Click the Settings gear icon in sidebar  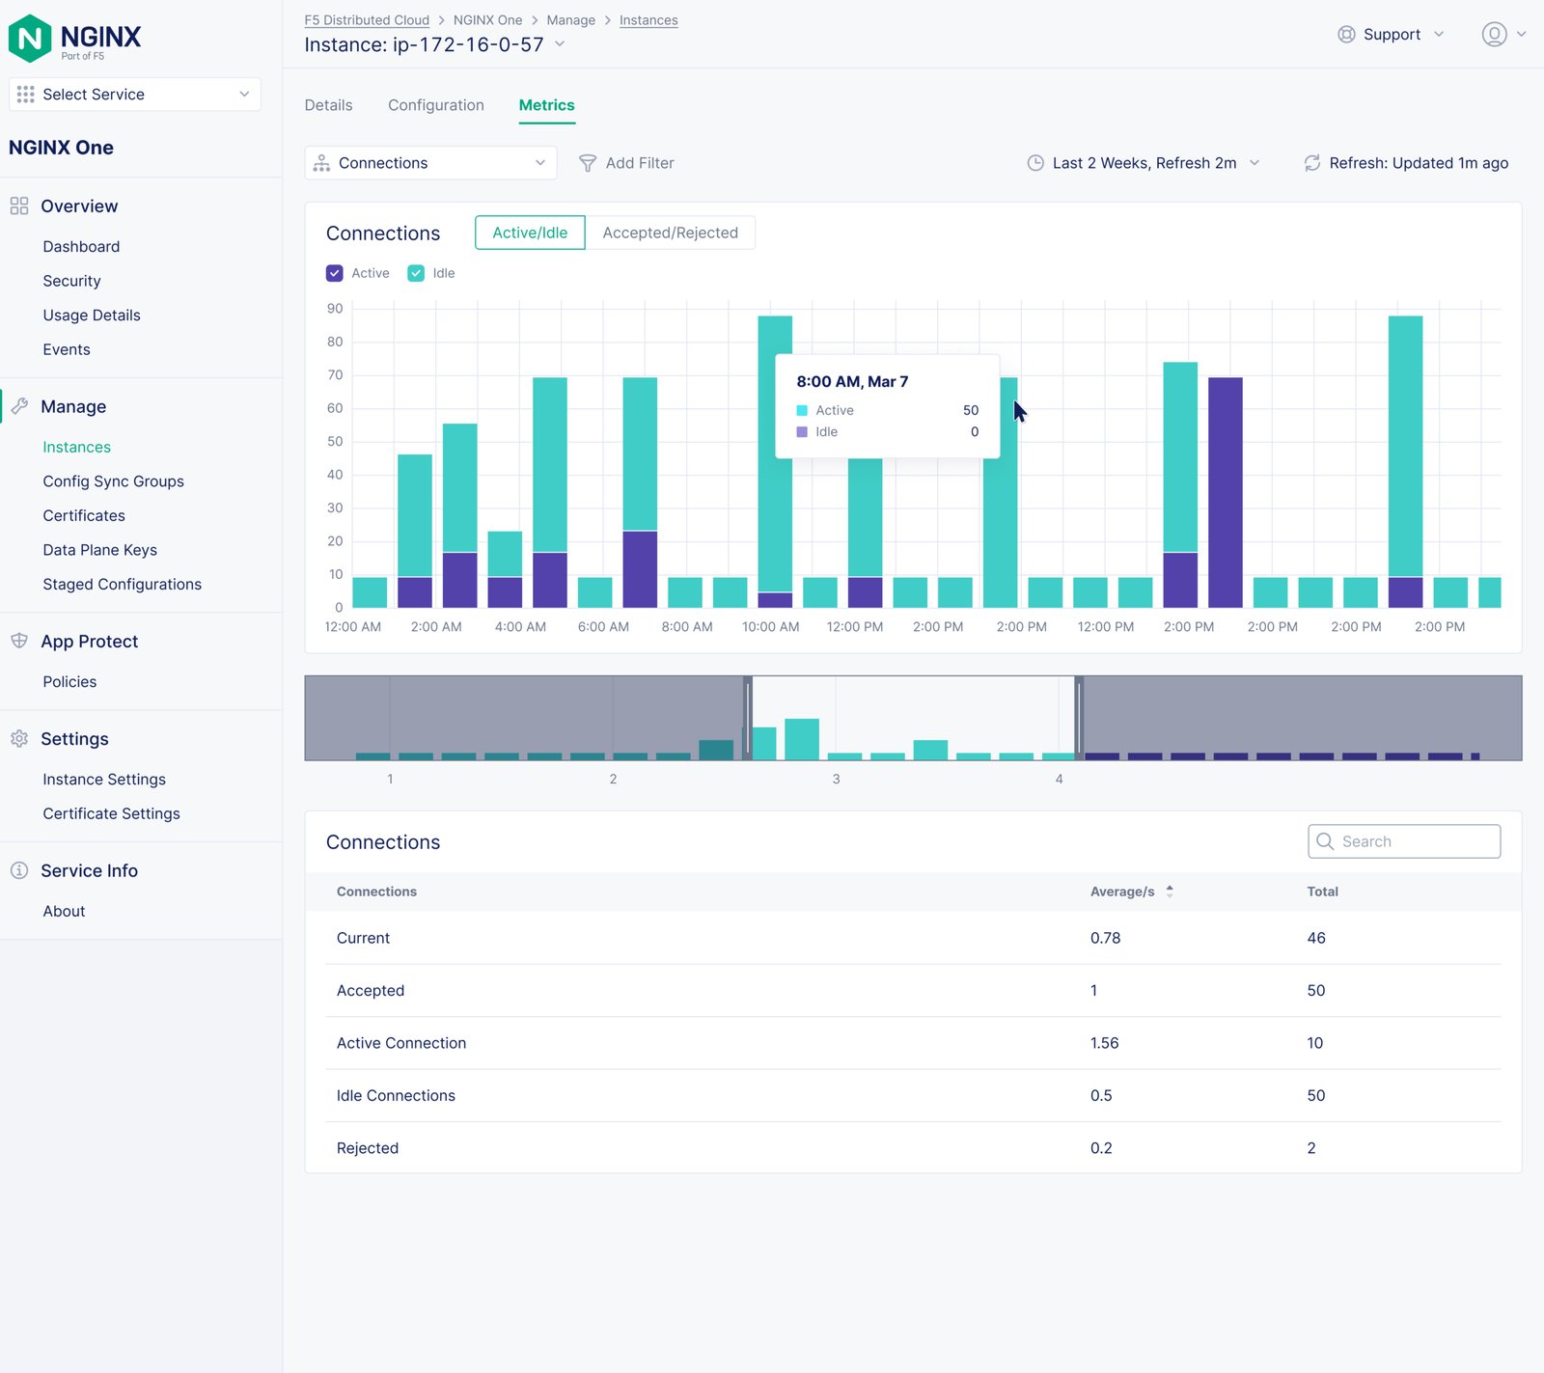coord(19,739)
